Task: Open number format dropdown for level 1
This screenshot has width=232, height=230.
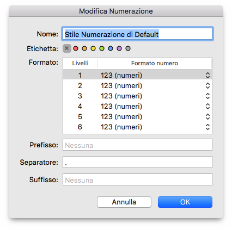Action: click(x=207, y=75)
